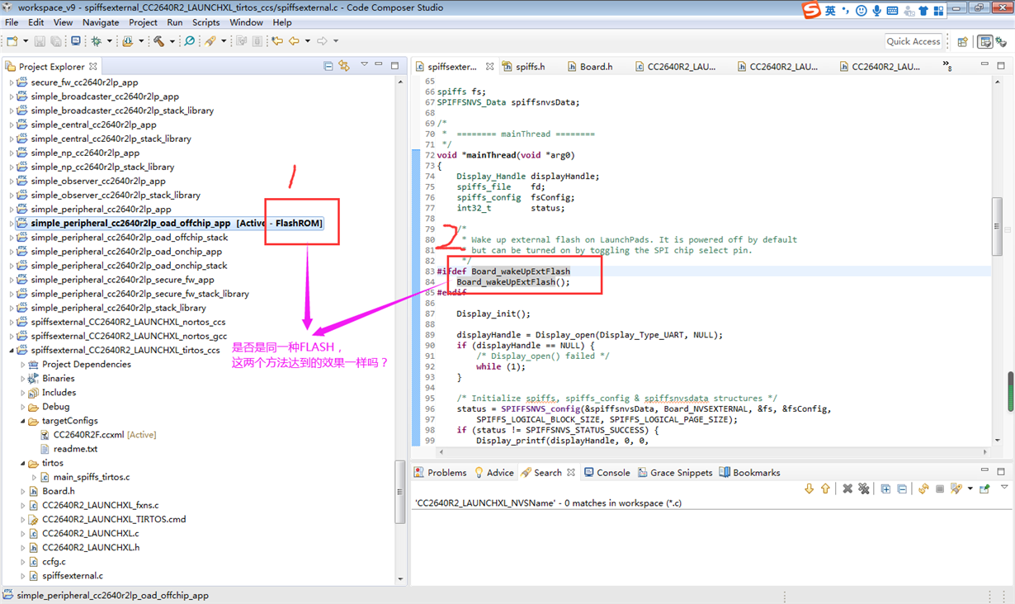
Task: Click the Quick Access field
Action: click(913, 41)
